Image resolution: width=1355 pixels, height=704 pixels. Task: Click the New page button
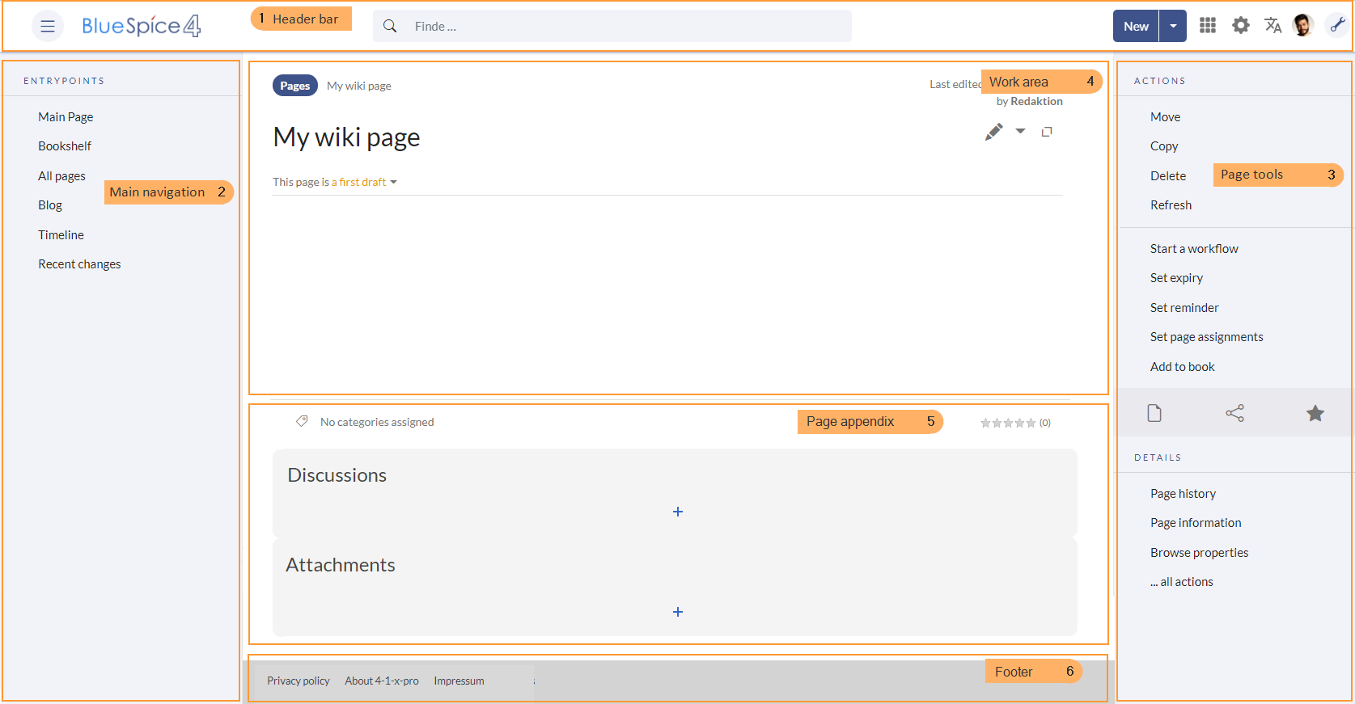point(1136,26)
